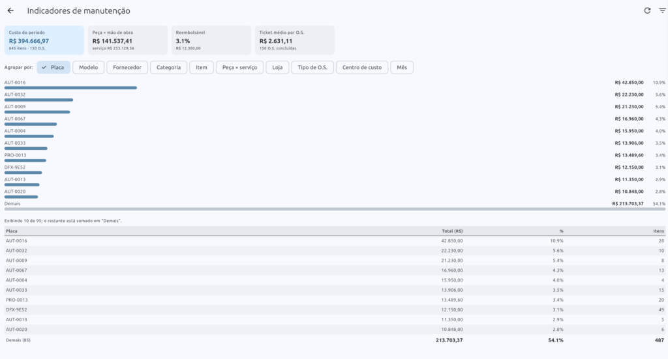Click table total 13.489,60
Image resolution: width=668 pixels, height=359 pixels.
pos(451,300)
